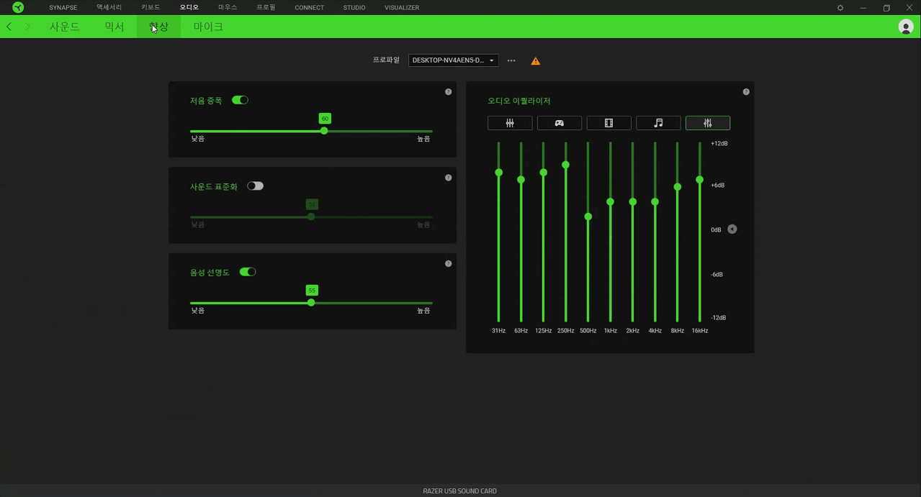Click the 사운드 표준화 slider handle

tap(311, 216)
